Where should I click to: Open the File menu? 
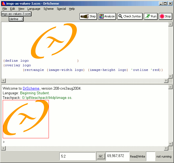coord(5,9)
